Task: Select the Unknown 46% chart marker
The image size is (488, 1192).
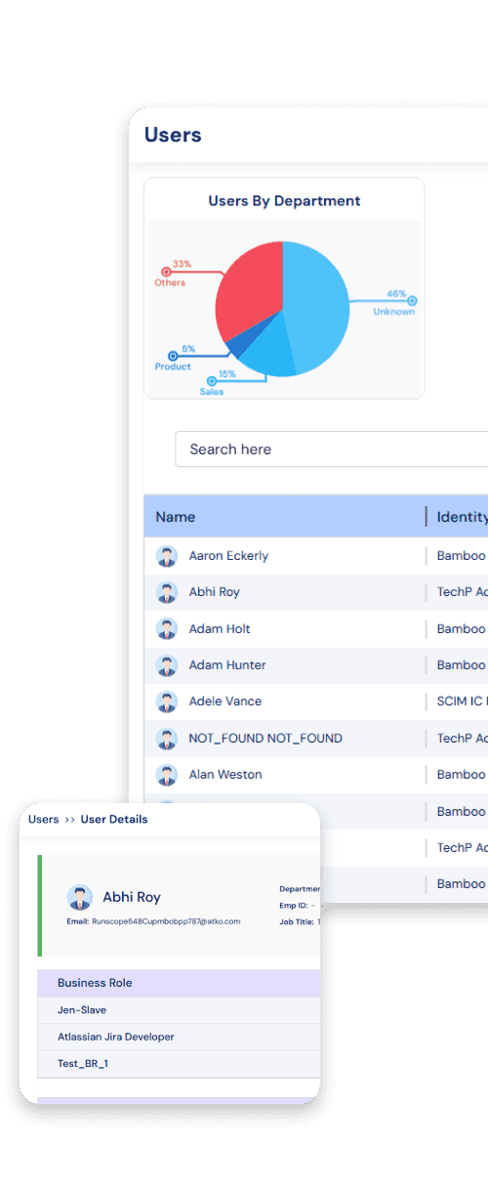Action: click(412, 301)
